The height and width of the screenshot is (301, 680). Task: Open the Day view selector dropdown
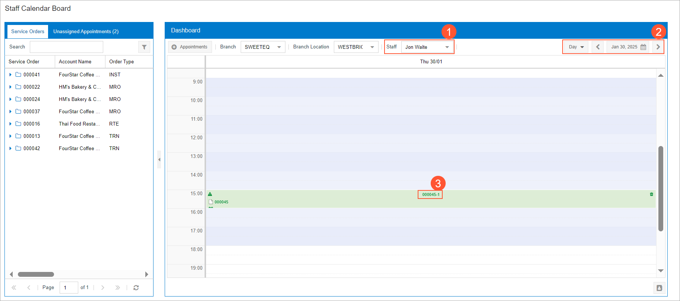tap(576, 47)
